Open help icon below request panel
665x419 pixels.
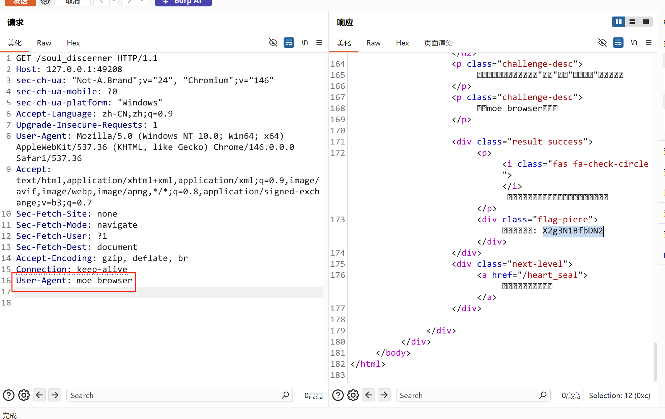click(x=9, y=395)
